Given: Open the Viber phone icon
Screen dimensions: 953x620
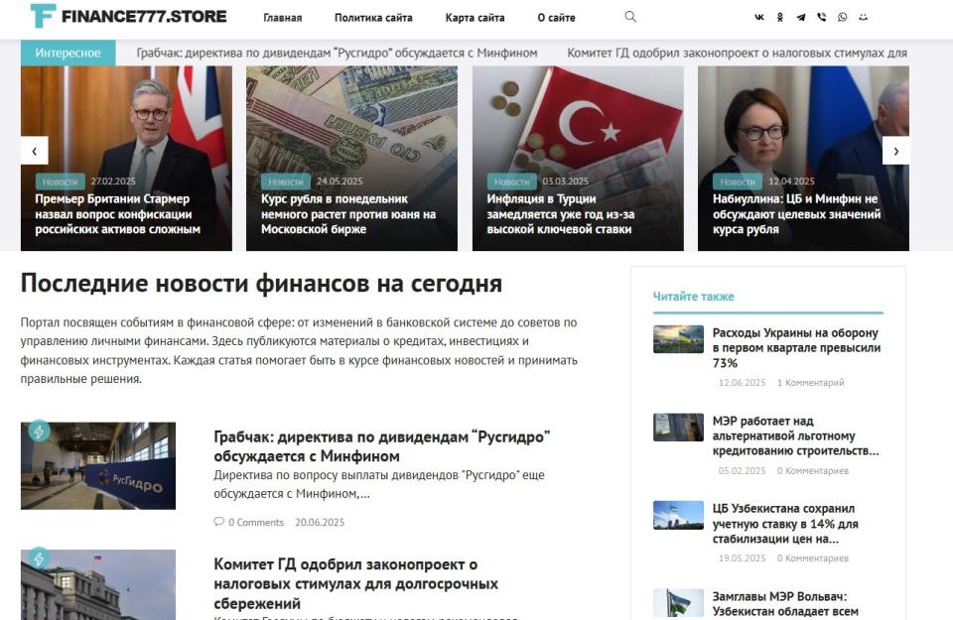Looking at the screenshot, I should [822, 18].
